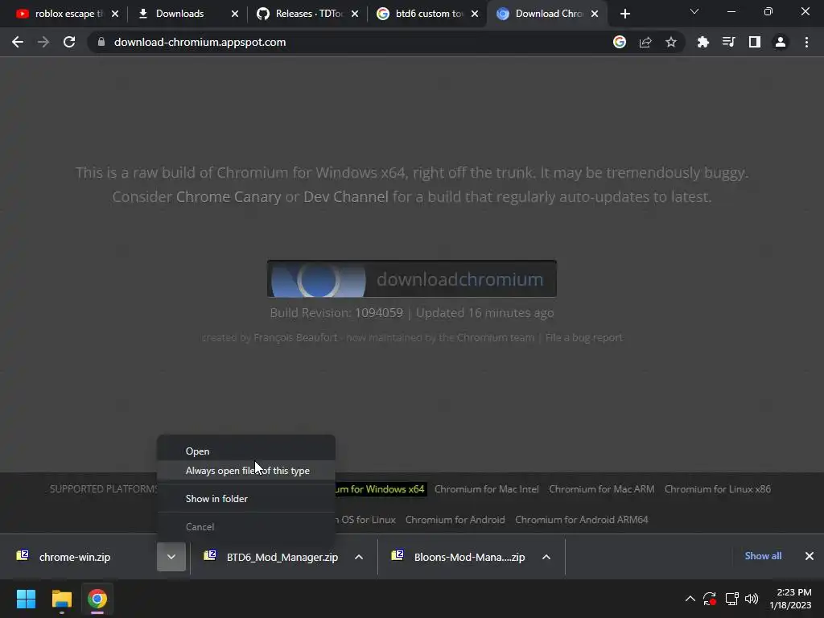This screenshot has width=824, height=618.
Task: Click the sync tray icon
Action: tap(710, 599)
